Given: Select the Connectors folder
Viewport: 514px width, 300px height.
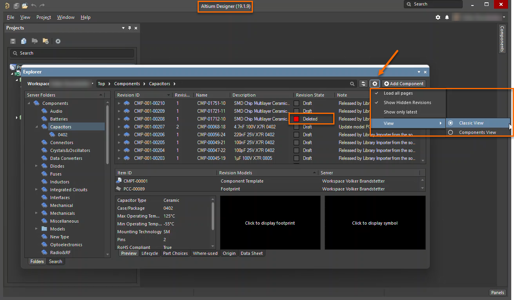Looking at the screenshot, I should pyautogui.click(x=62, y=143).
